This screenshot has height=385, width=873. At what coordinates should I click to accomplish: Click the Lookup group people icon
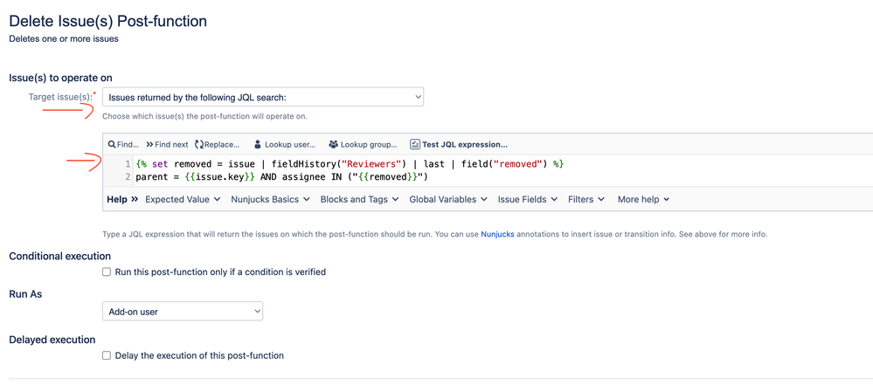(x=334, y=145)
